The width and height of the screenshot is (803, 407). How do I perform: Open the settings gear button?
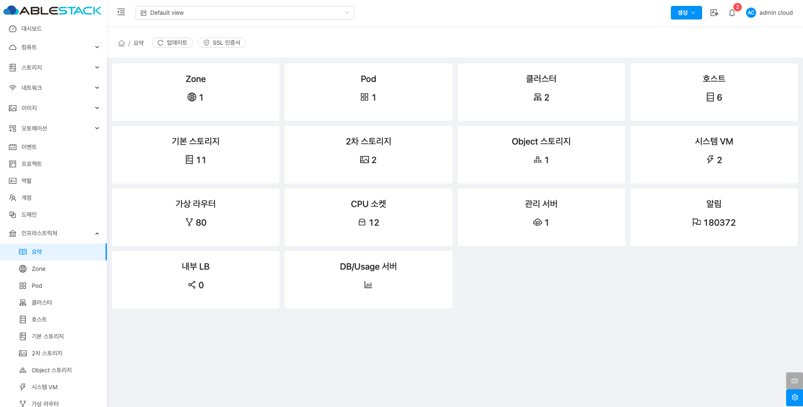[x=794, y=397]
